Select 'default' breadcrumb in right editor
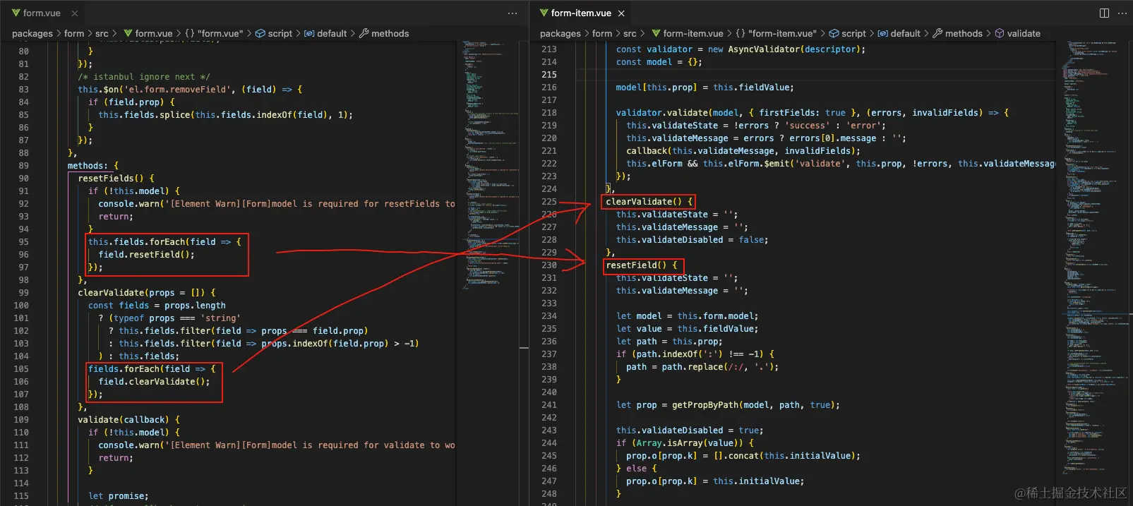The image size is (1133, 506). (x=906, y=33)
